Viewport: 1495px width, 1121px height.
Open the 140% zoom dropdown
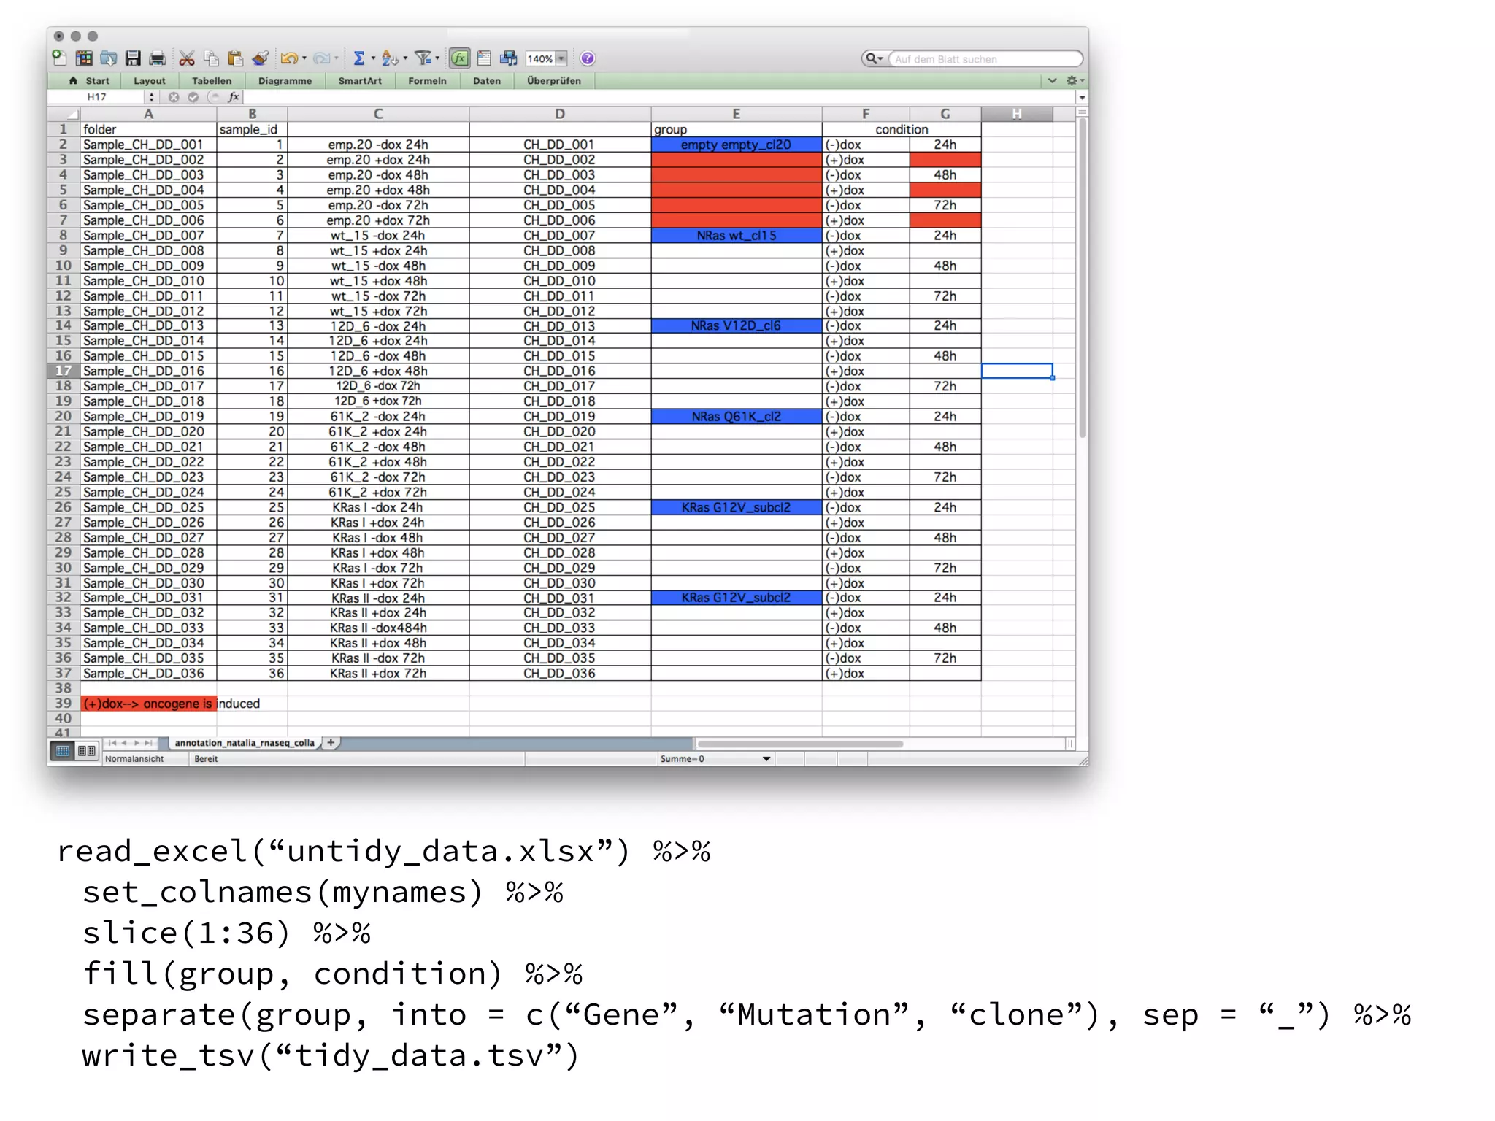coord(561,58)
